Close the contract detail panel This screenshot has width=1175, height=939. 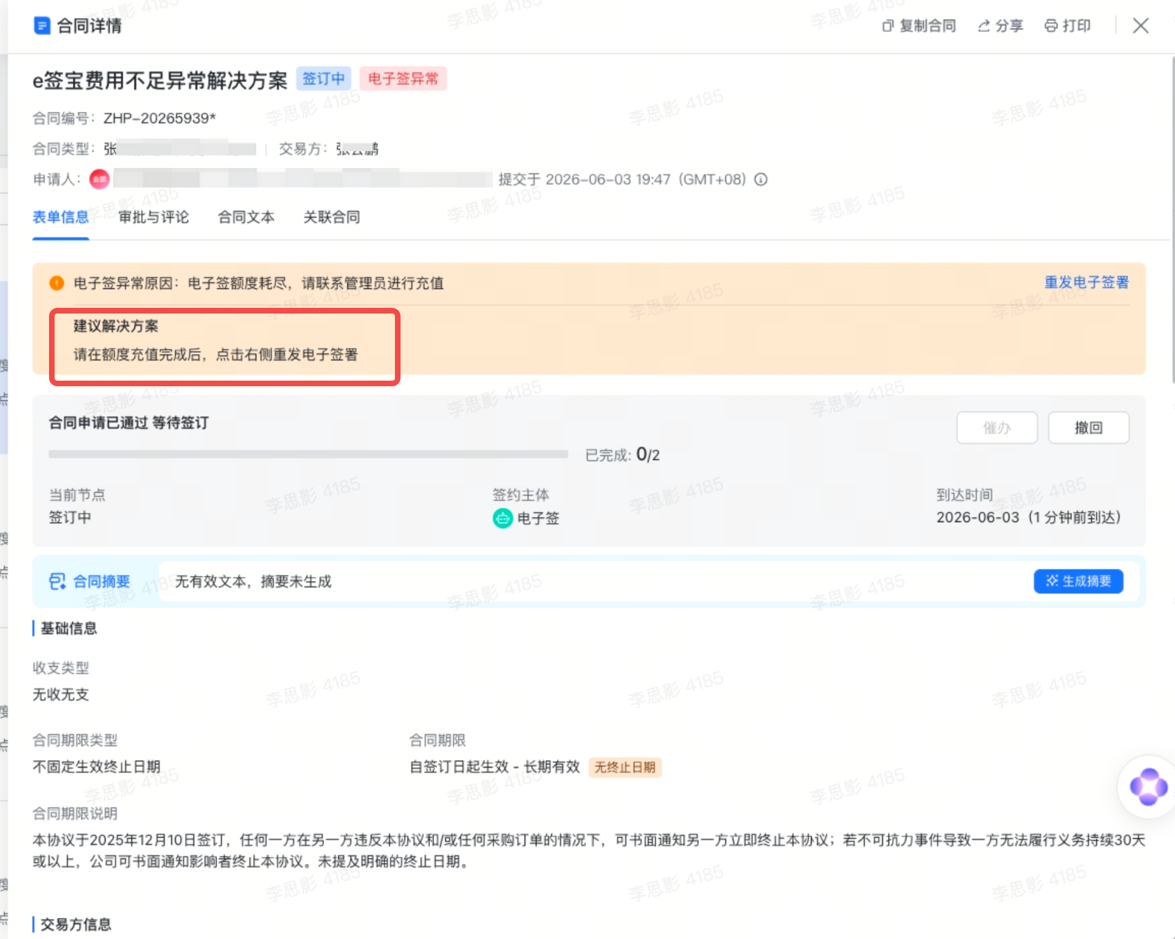(x=1141, y=26)
